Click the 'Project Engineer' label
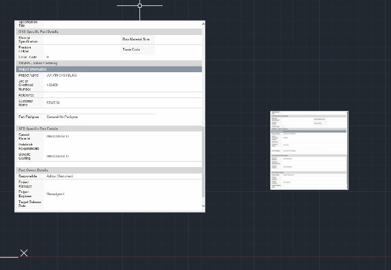 [x=25, y=194]
